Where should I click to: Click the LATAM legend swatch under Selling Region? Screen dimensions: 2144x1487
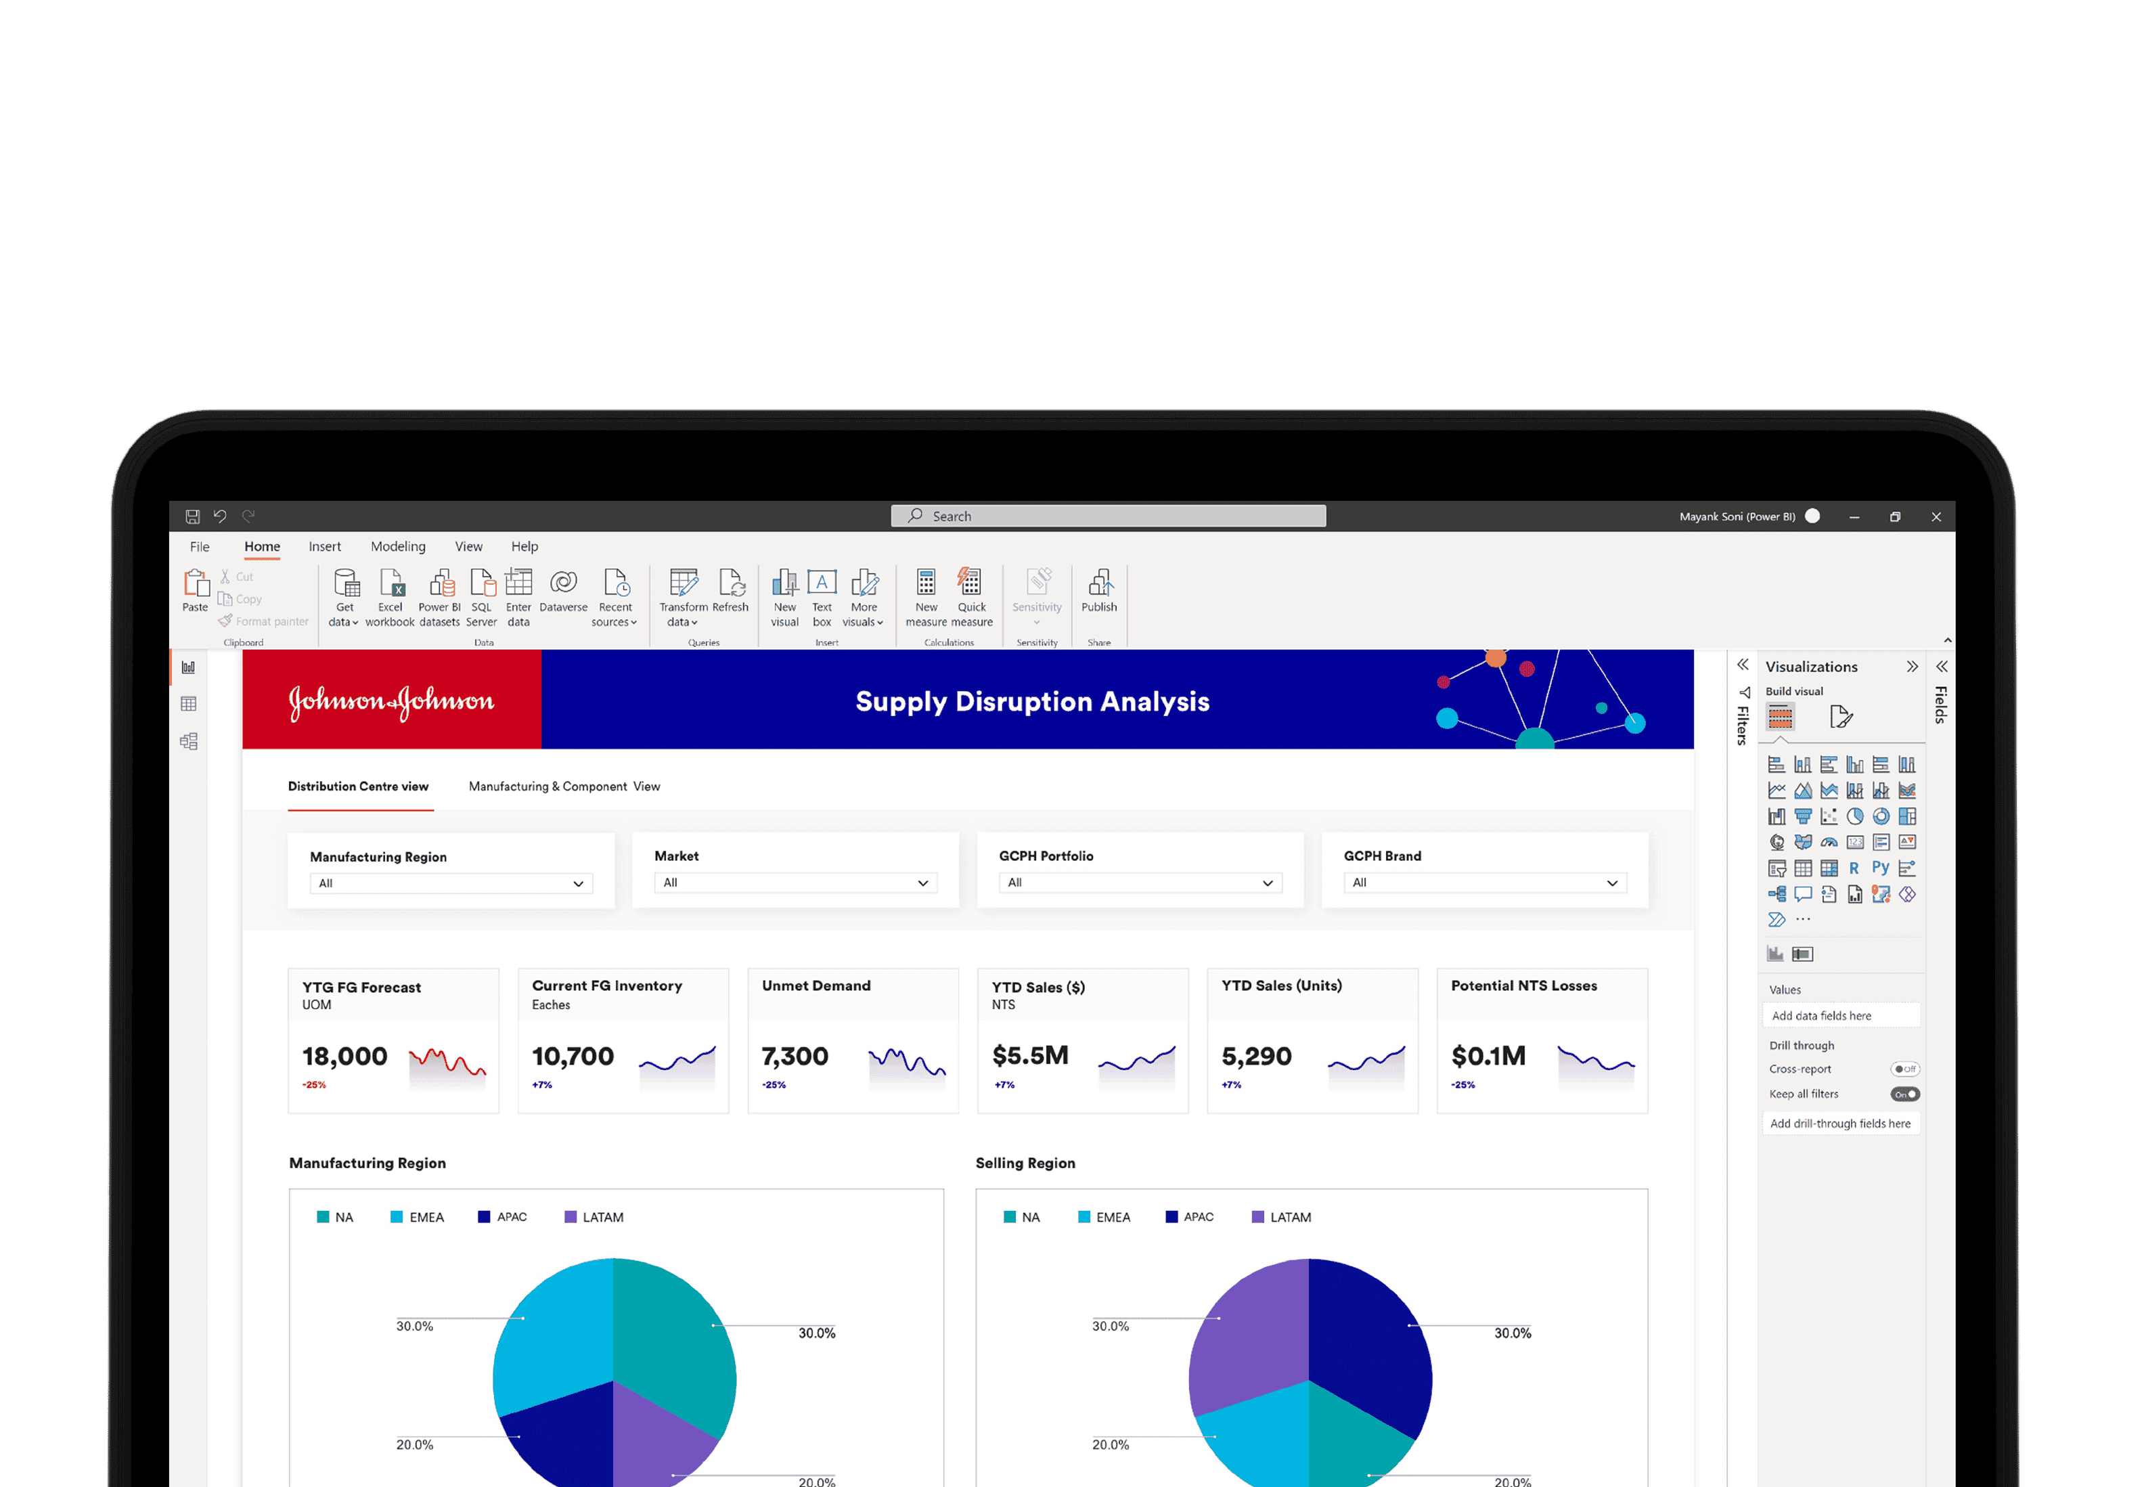[1257, 1217]
